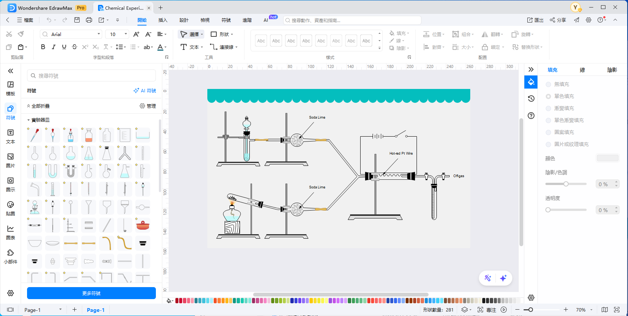Click the print icon in toolbar
The width and height of the screenshot is (628, 316).
tap(89, 20)
